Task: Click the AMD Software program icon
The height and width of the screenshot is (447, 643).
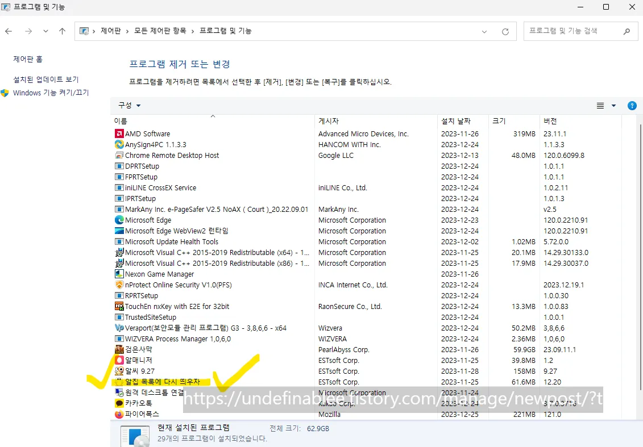Action: [x=119, y=133]
